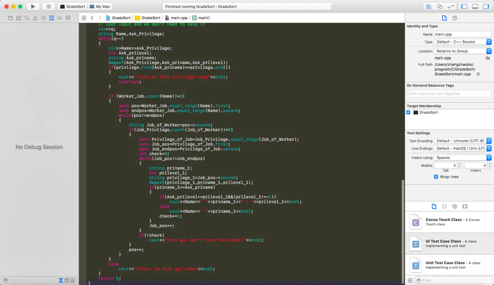Show the symbol navigator

pos(19,18)
